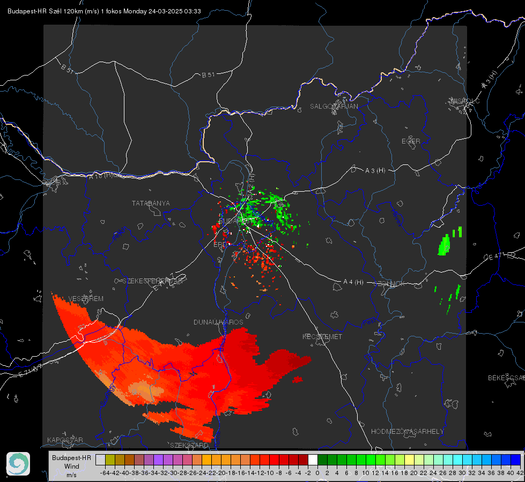
Task: Click the 'Budapest-HR Wind m/s' legend label
Action: pos(72,466)
